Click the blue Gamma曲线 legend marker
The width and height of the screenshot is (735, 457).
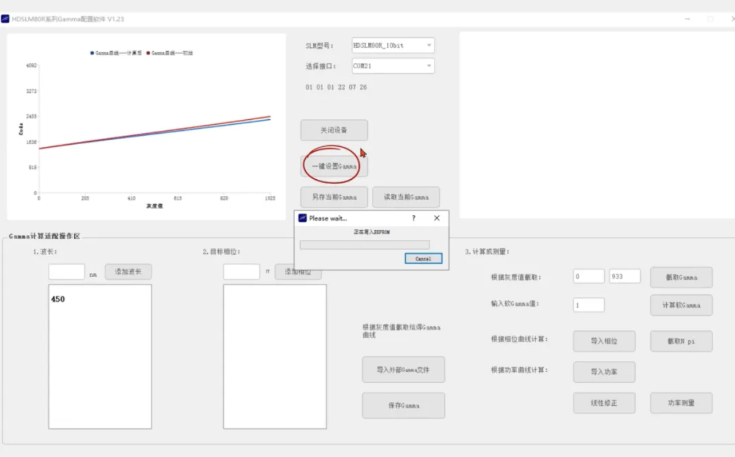92,53
